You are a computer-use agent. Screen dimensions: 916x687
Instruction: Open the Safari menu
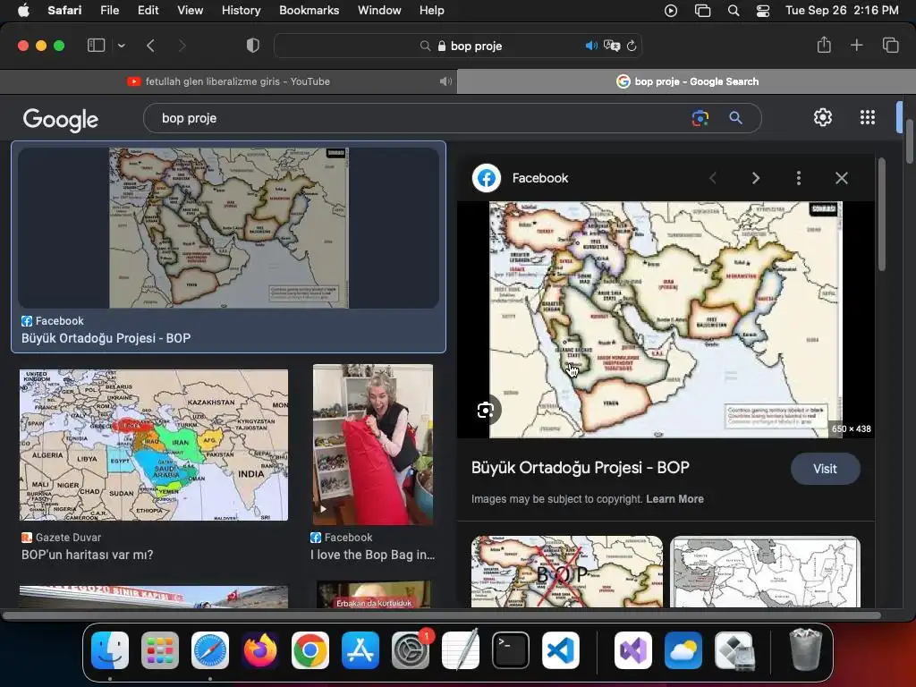(64, 11)
